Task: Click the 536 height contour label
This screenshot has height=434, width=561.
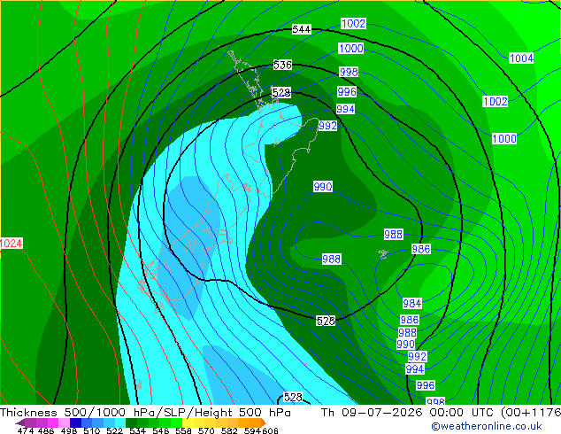Action: click(282, 65)
